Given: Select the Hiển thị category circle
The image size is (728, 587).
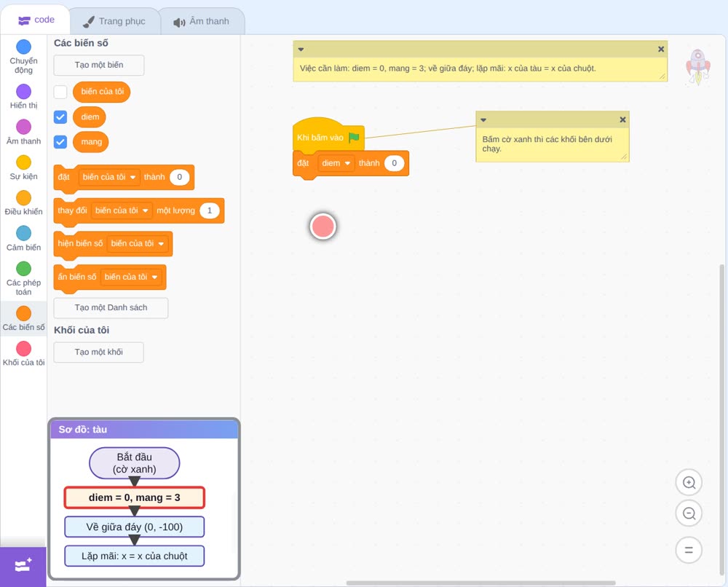Looking at the screenshot, I should [x=24, y=92].
